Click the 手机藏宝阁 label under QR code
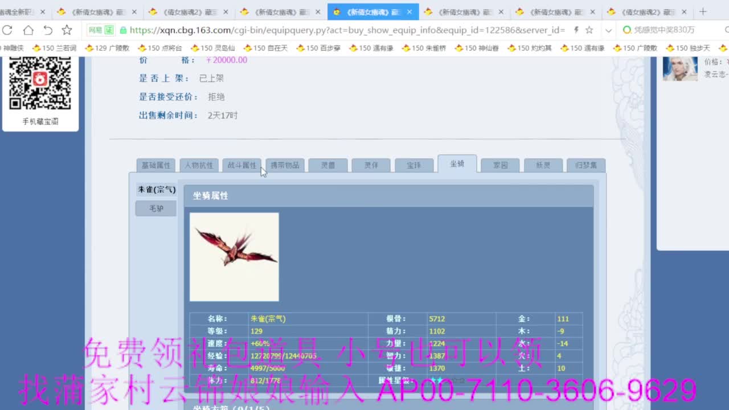729x410 pixels. 40,121
